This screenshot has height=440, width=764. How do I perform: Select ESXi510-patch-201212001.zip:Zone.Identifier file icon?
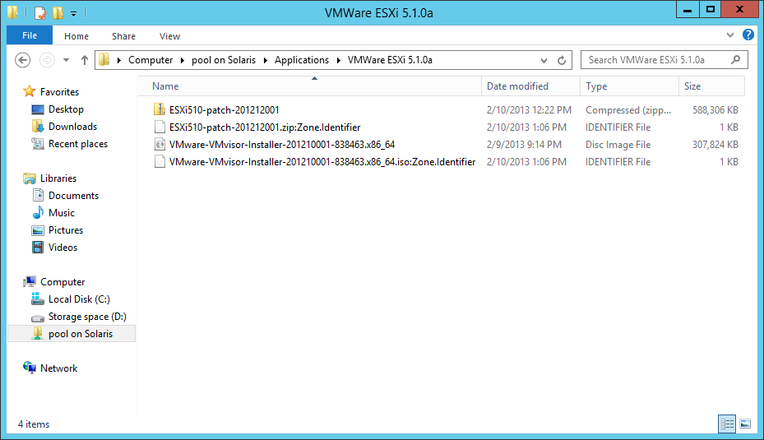tap(160, 127)
